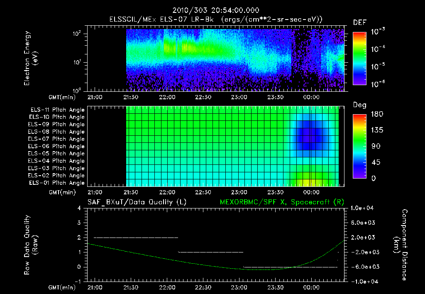Select the "ELS-01 Pitch Angle" row label
The image size is (425, 294).
[x=57, y=183]
